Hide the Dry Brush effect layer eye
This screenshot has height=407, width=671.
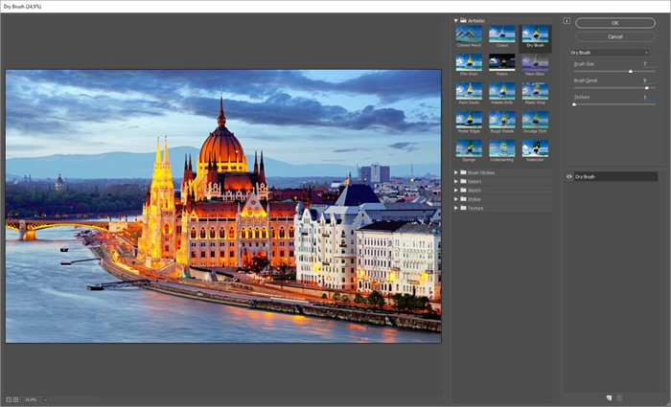pyautogui.click(x=569, y=177)
